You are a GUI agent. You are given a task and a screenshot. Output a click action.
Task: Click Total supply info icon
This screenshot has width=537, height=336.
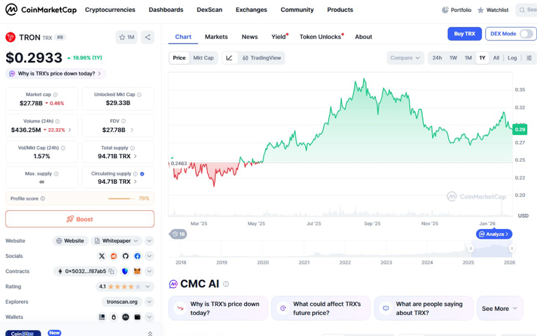point(133,148)
